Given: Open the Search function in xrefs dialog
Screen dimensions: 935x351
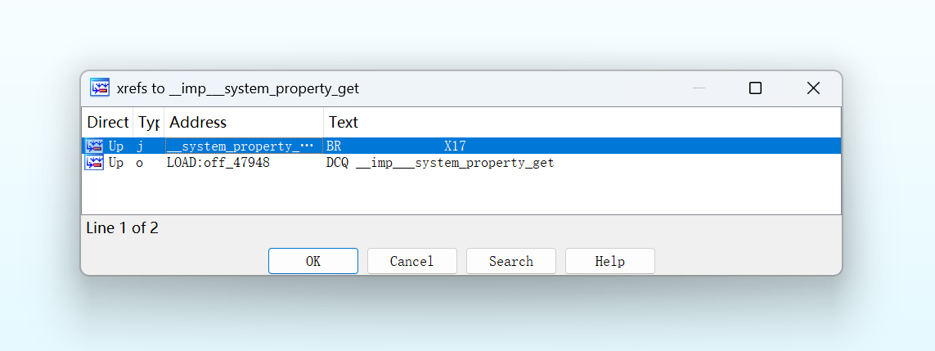Looking at the screenshot, I should point(511,261).
